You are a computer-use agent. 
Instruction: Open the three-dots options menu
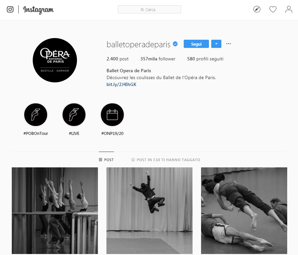pos(229,44)
